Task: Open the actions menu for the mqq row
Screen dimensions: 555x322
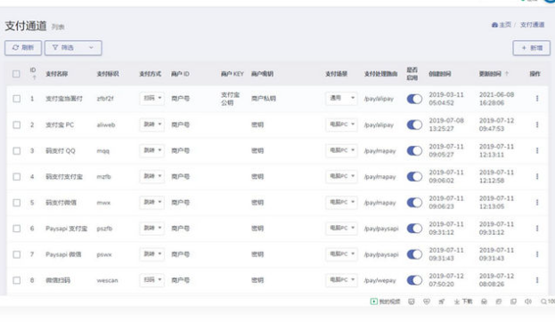Action: (537, 150)
